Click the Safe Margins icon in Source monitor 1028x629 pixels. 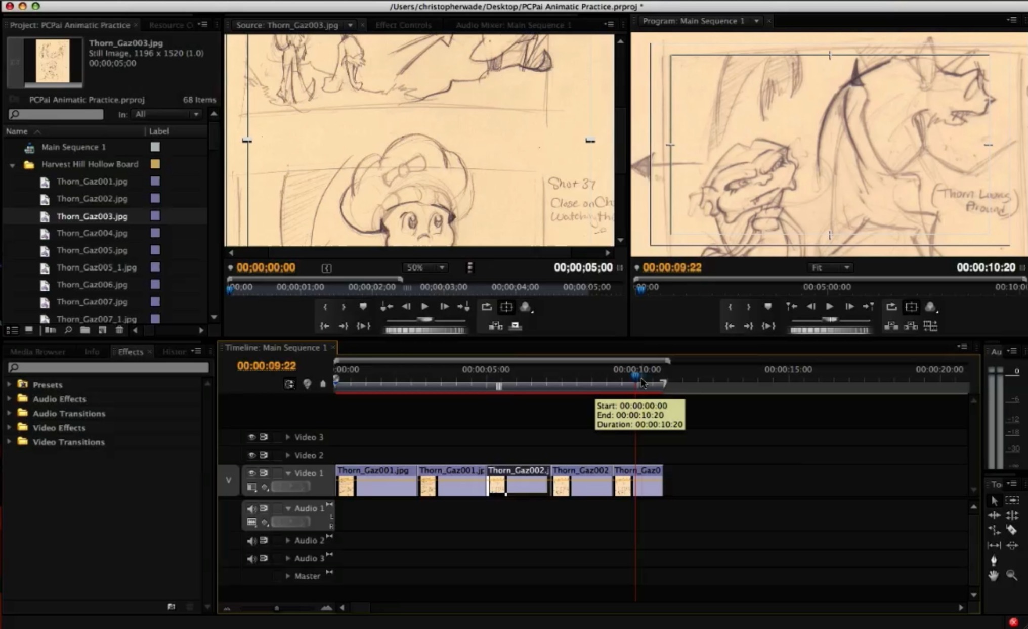[506, 307]
